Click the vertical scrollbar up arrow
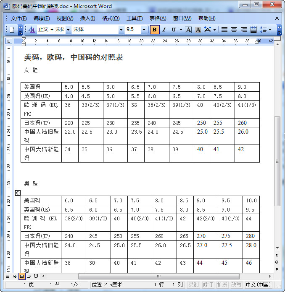The width and height of the screenshot is (285, 292). (277, 45)
